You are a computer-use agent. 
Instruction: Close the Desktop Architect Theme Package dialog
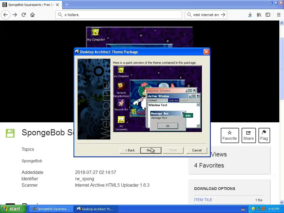pos(206,52)
